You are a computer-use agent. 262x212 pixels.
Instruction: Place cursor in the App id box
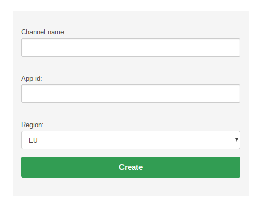[x=131, y=94]
